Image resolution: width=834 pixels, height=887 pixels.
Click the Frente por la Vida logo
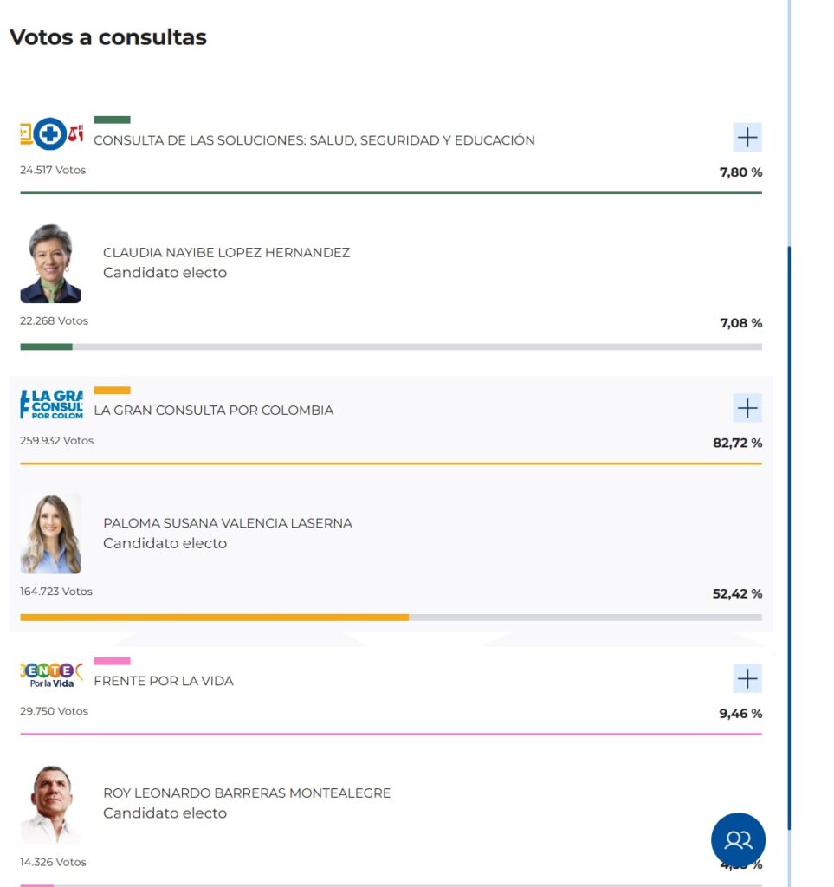[52, 675]
